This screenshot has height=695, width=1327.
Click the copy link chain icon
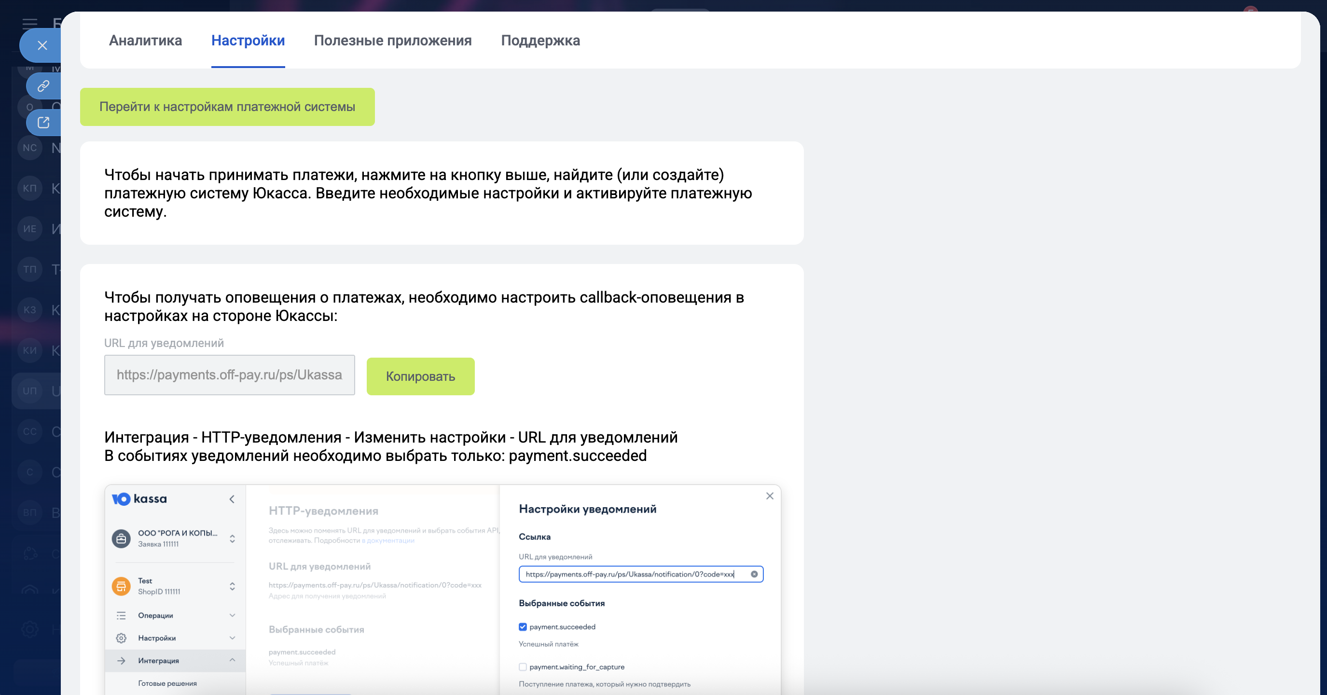(43, 85)
